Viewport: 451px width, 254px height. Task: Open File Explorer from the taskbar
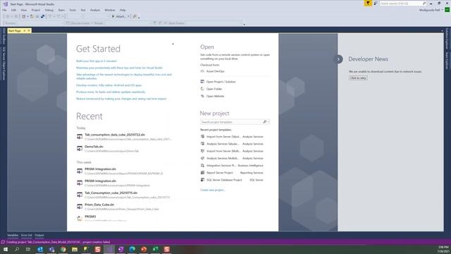[75, 249]
